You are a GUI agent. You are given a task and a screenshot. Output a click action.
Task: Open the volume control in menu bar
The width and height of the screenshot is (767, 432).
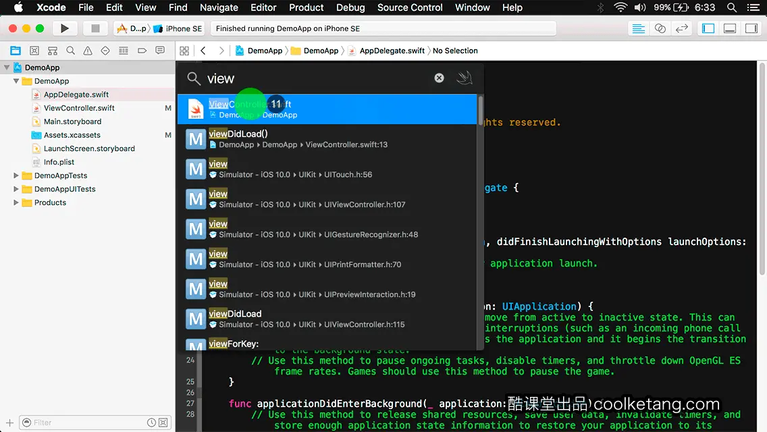pyautogui.click(x=640, y=7)
